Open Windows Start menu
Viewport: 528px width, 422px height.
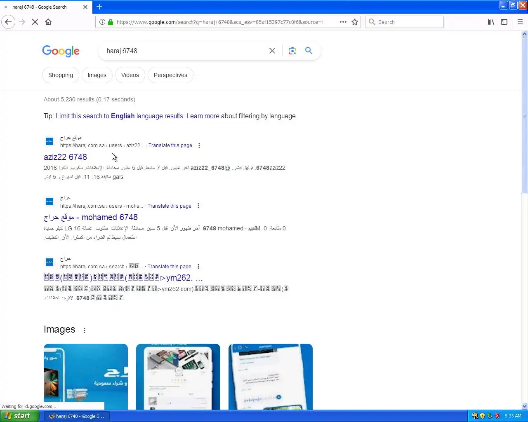20,416
